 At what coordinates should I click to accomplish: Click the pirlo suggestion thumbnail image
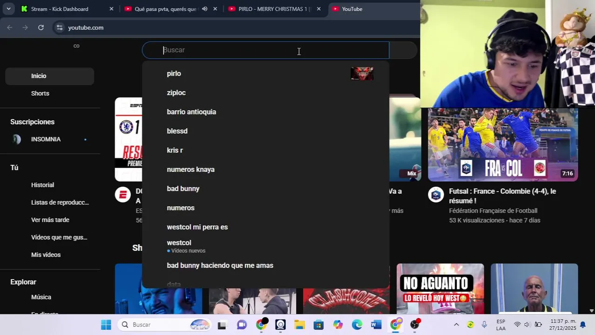point(362,74)
